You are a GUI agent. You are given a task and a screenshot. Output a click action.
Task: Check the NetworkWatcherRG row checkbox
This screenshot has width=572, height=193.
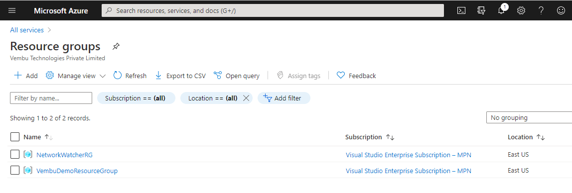14,154
